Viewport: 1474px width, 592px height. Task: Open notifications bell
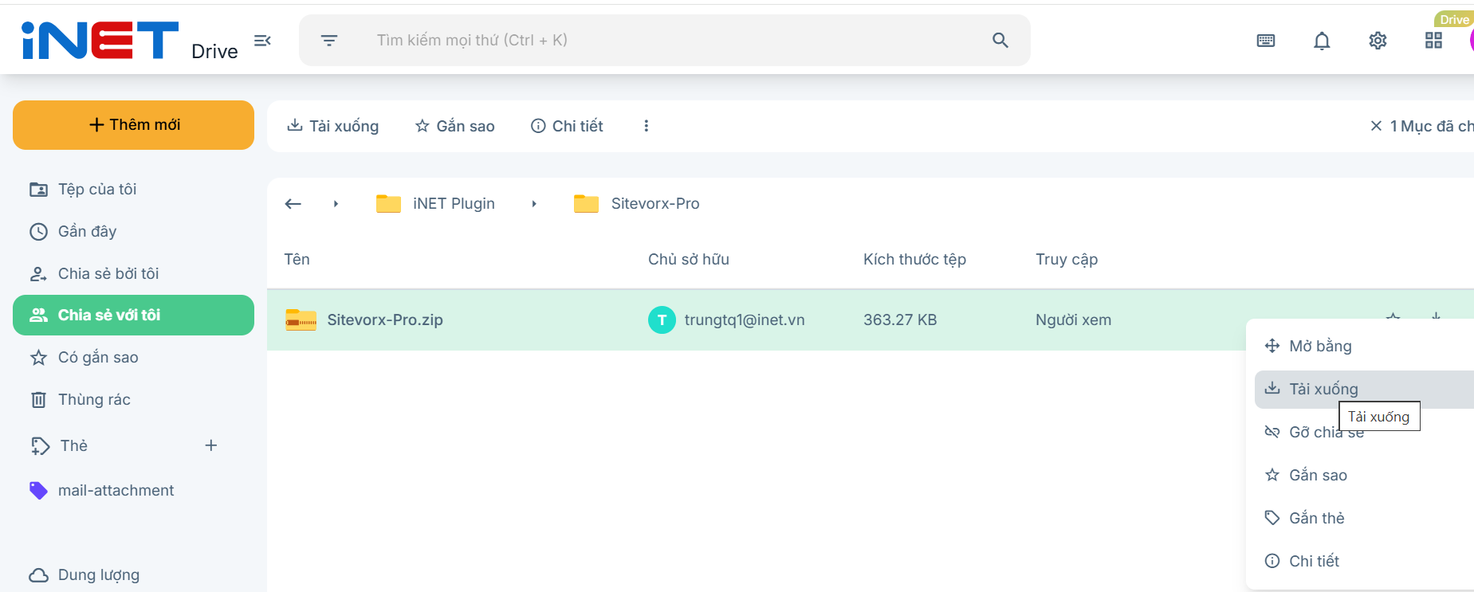click(x=1322, y=41)
